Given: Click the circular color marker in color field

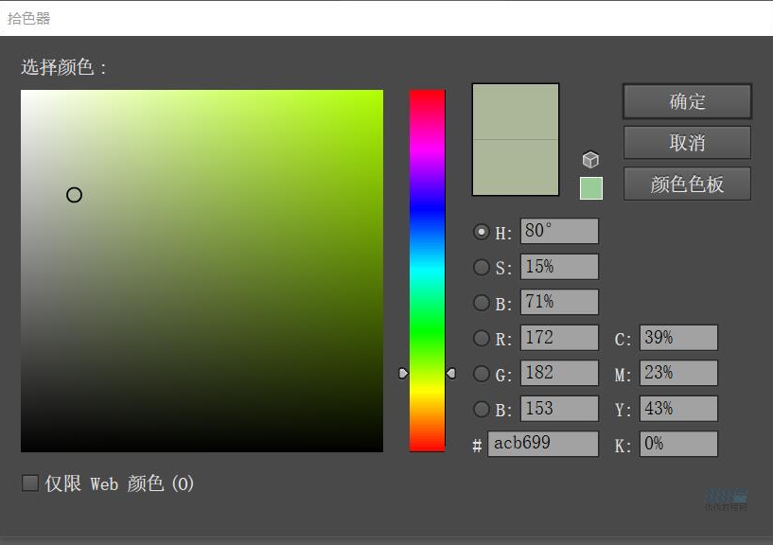Looking at the screenshot, I should 74,195.
